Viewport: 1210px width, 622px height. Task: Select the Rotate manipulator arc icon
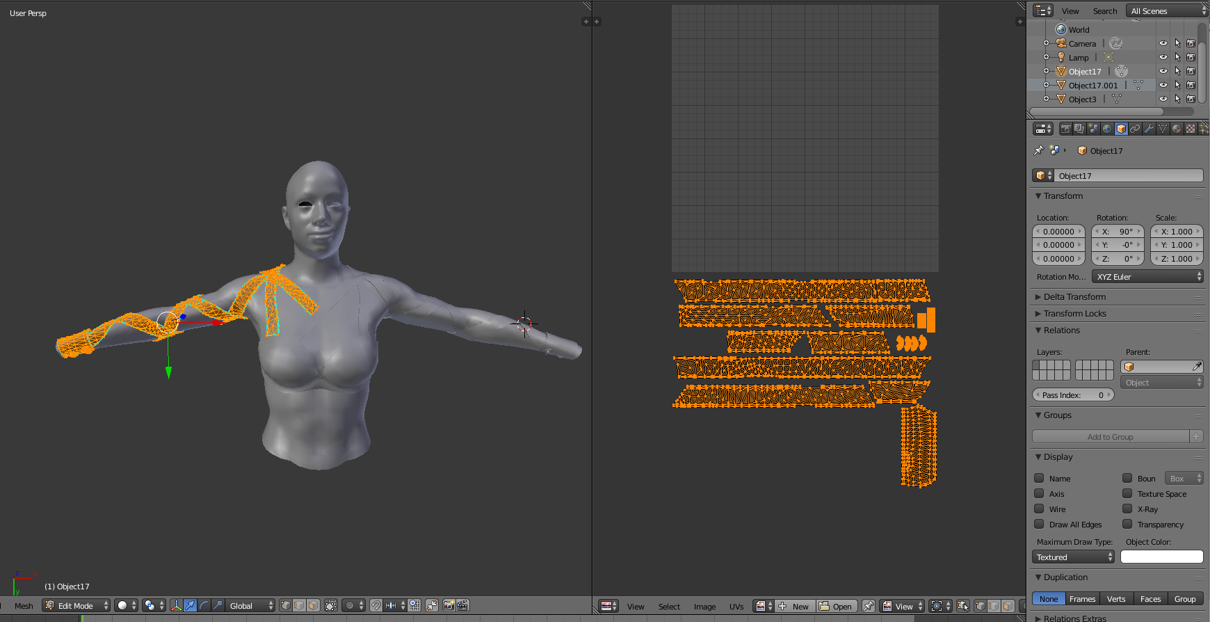(x=204, y=605)
